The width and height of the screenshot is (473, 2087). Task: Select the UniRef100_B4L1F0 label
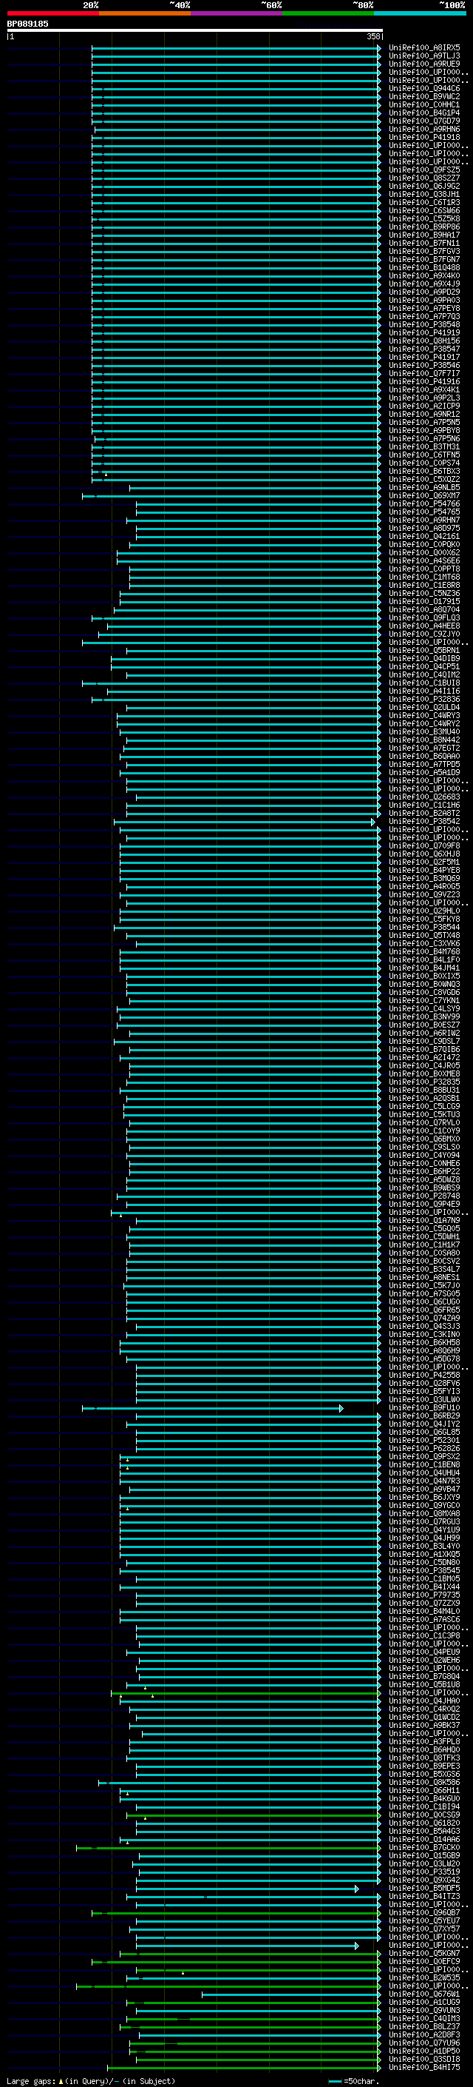(423, 959)
